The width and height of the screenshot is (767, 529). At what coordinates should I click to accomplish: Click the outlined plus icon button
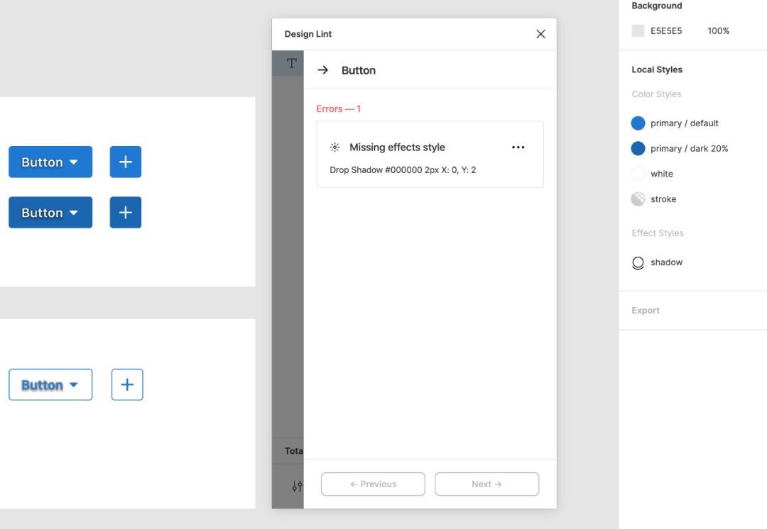point(127,384)
